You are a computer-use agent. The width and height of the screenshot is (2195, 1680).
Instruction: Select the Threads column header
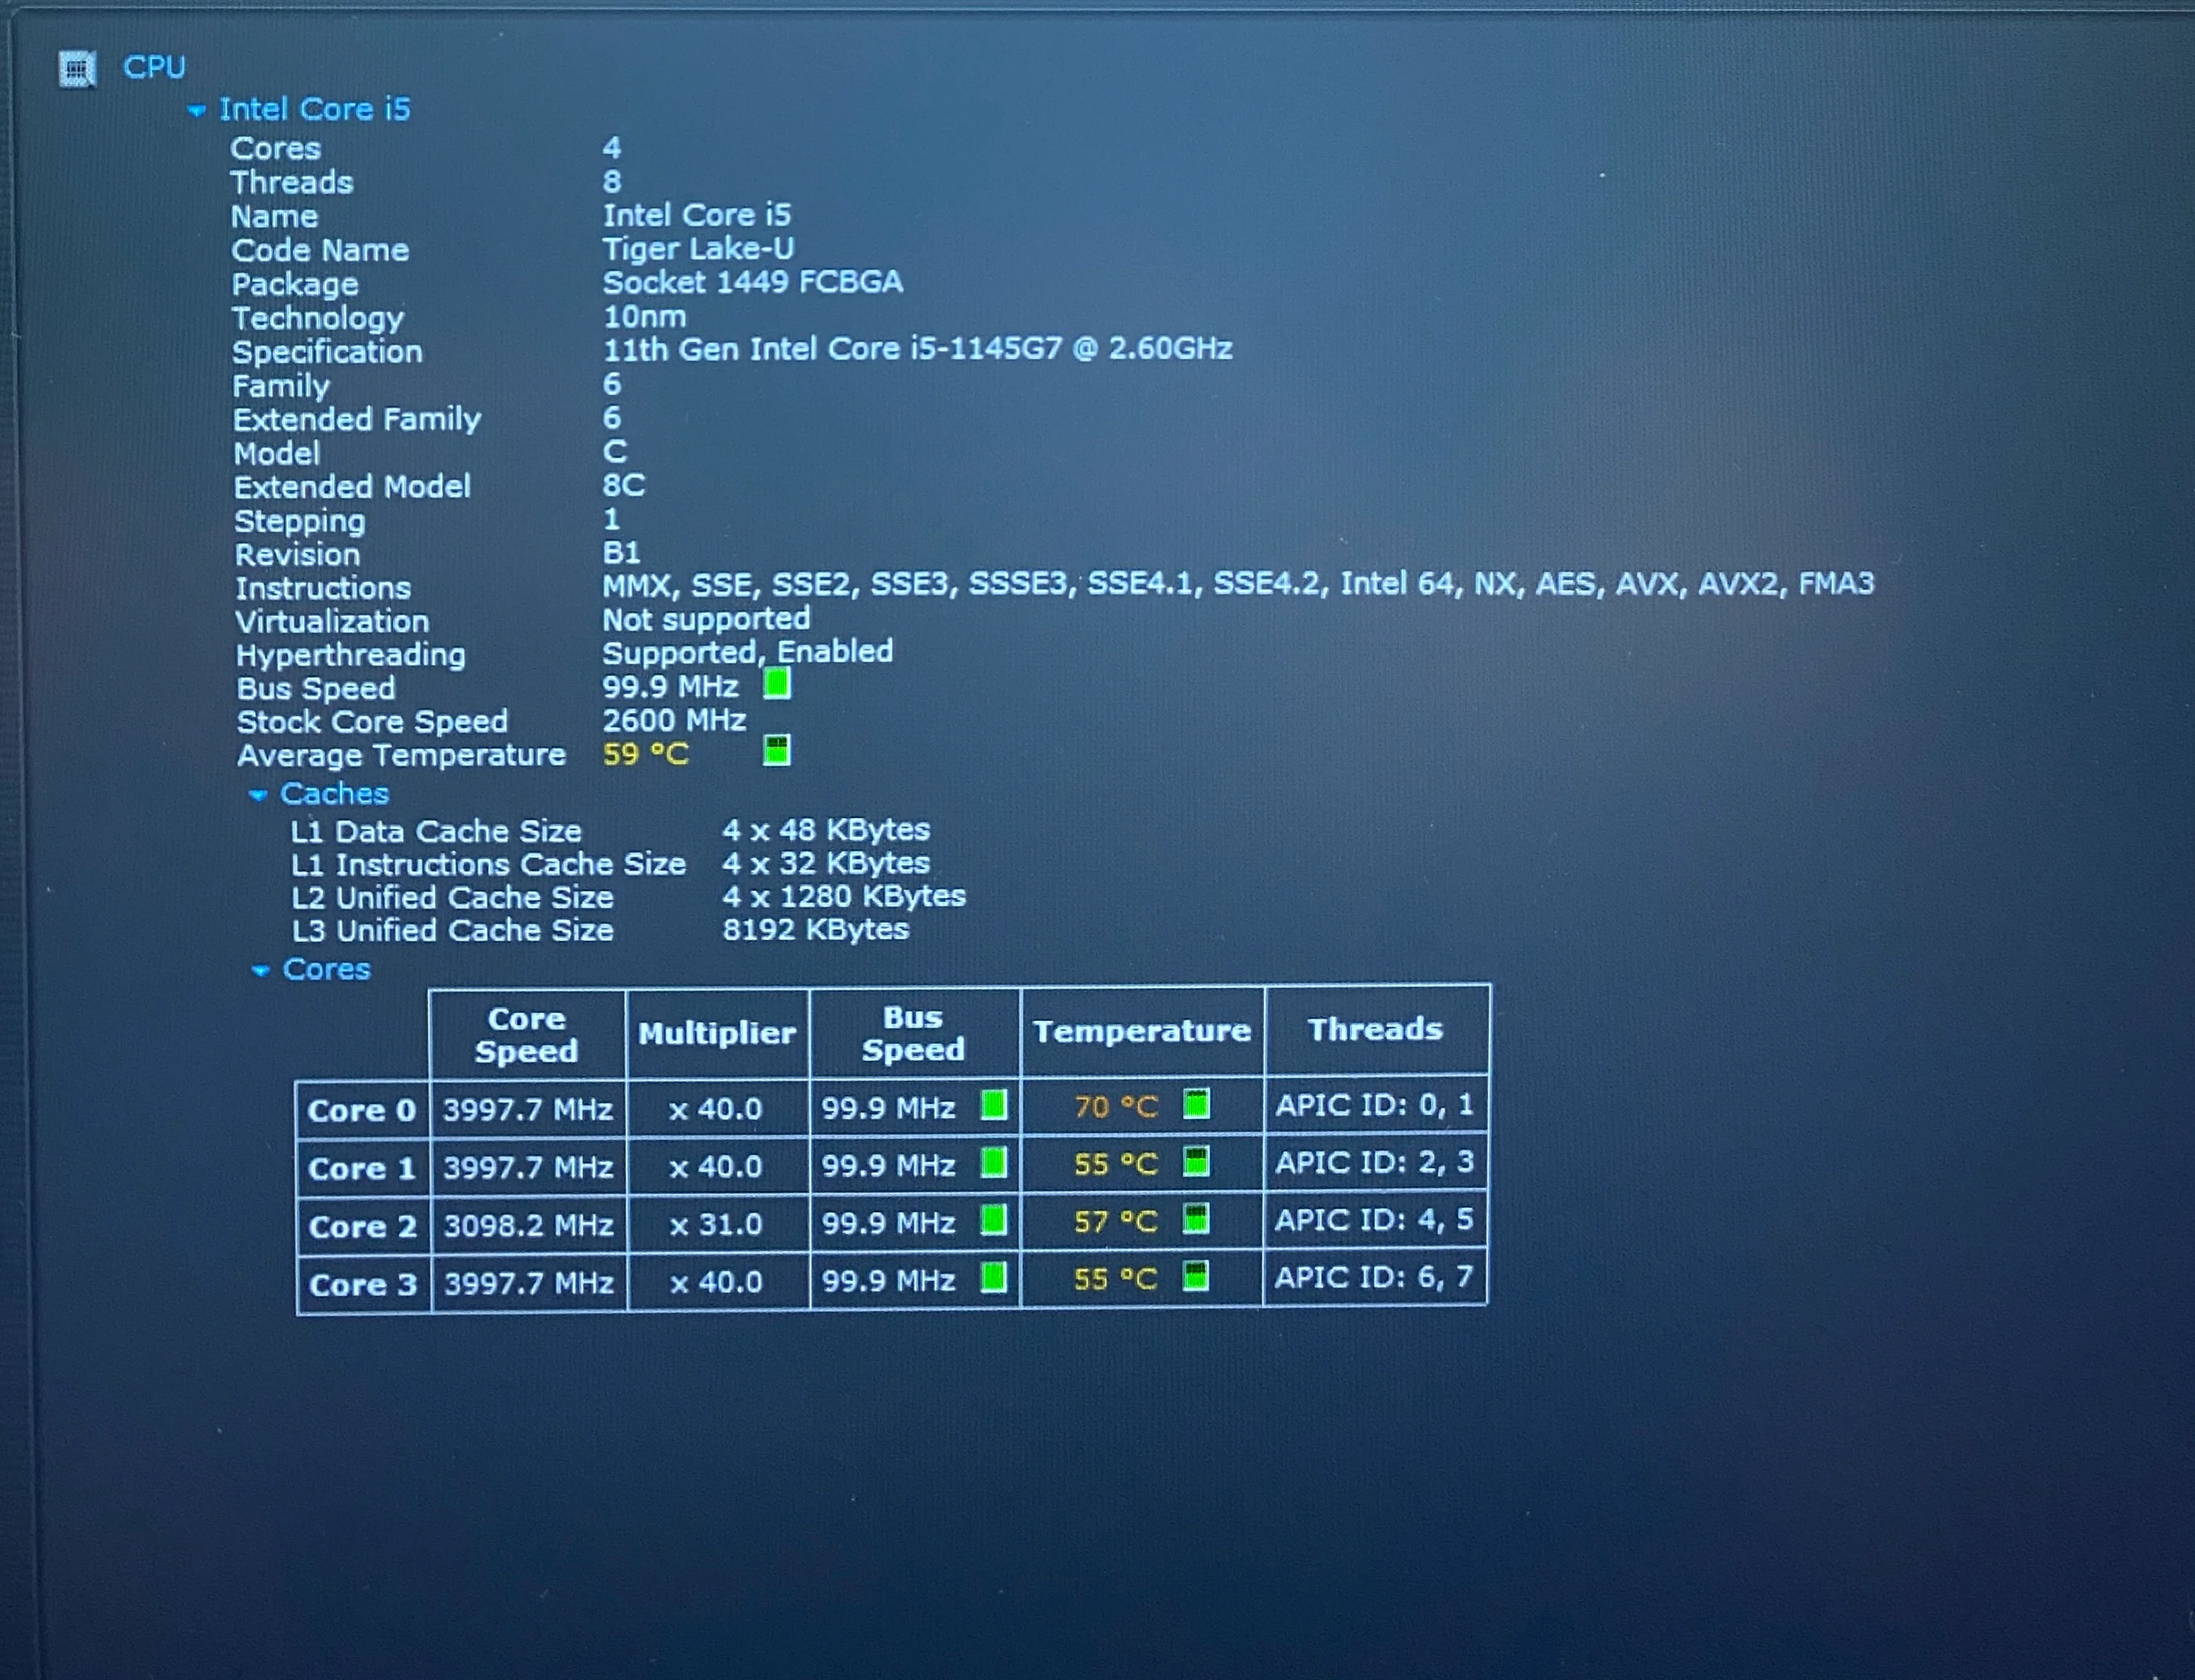1376,1029
